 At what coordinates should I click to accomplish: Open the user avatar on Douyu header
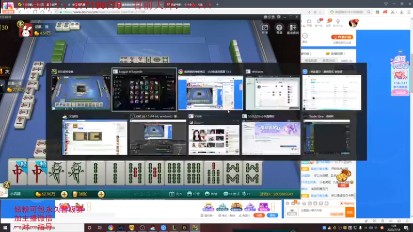tap(353, 23)
